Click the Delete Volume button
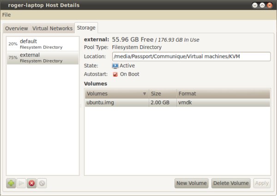 231,184
